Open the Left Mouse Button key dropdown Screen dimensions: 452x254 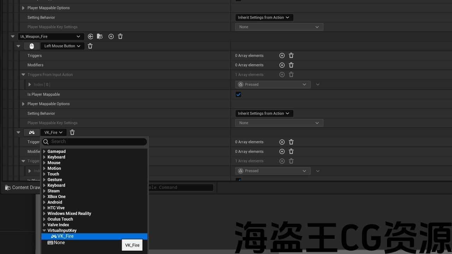(62, 46)
